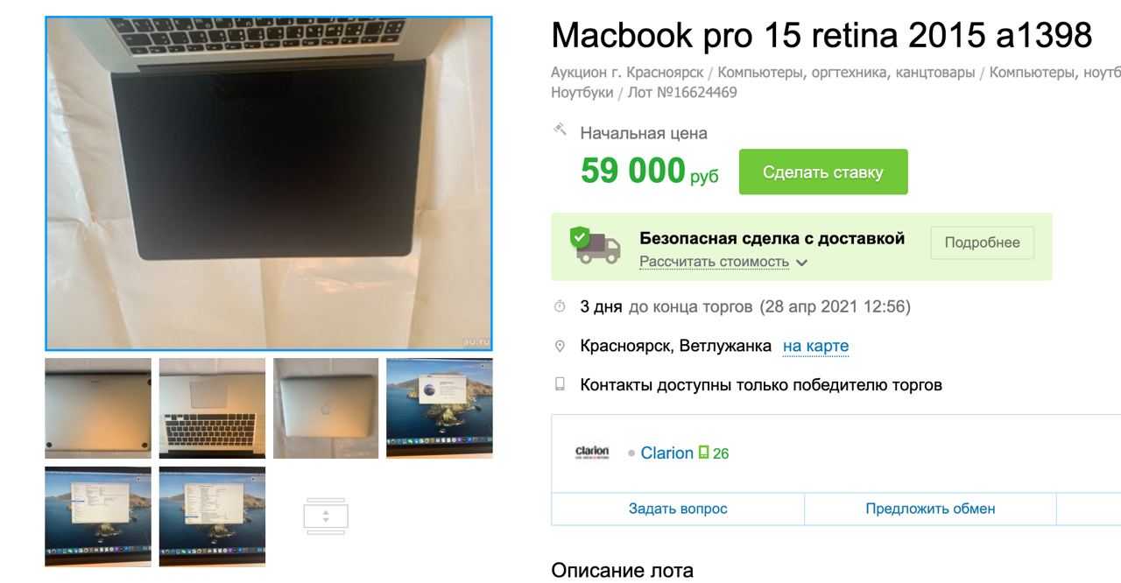Open Подробнее about safe deal
The image size is (1121, 583).
point(982,242)
